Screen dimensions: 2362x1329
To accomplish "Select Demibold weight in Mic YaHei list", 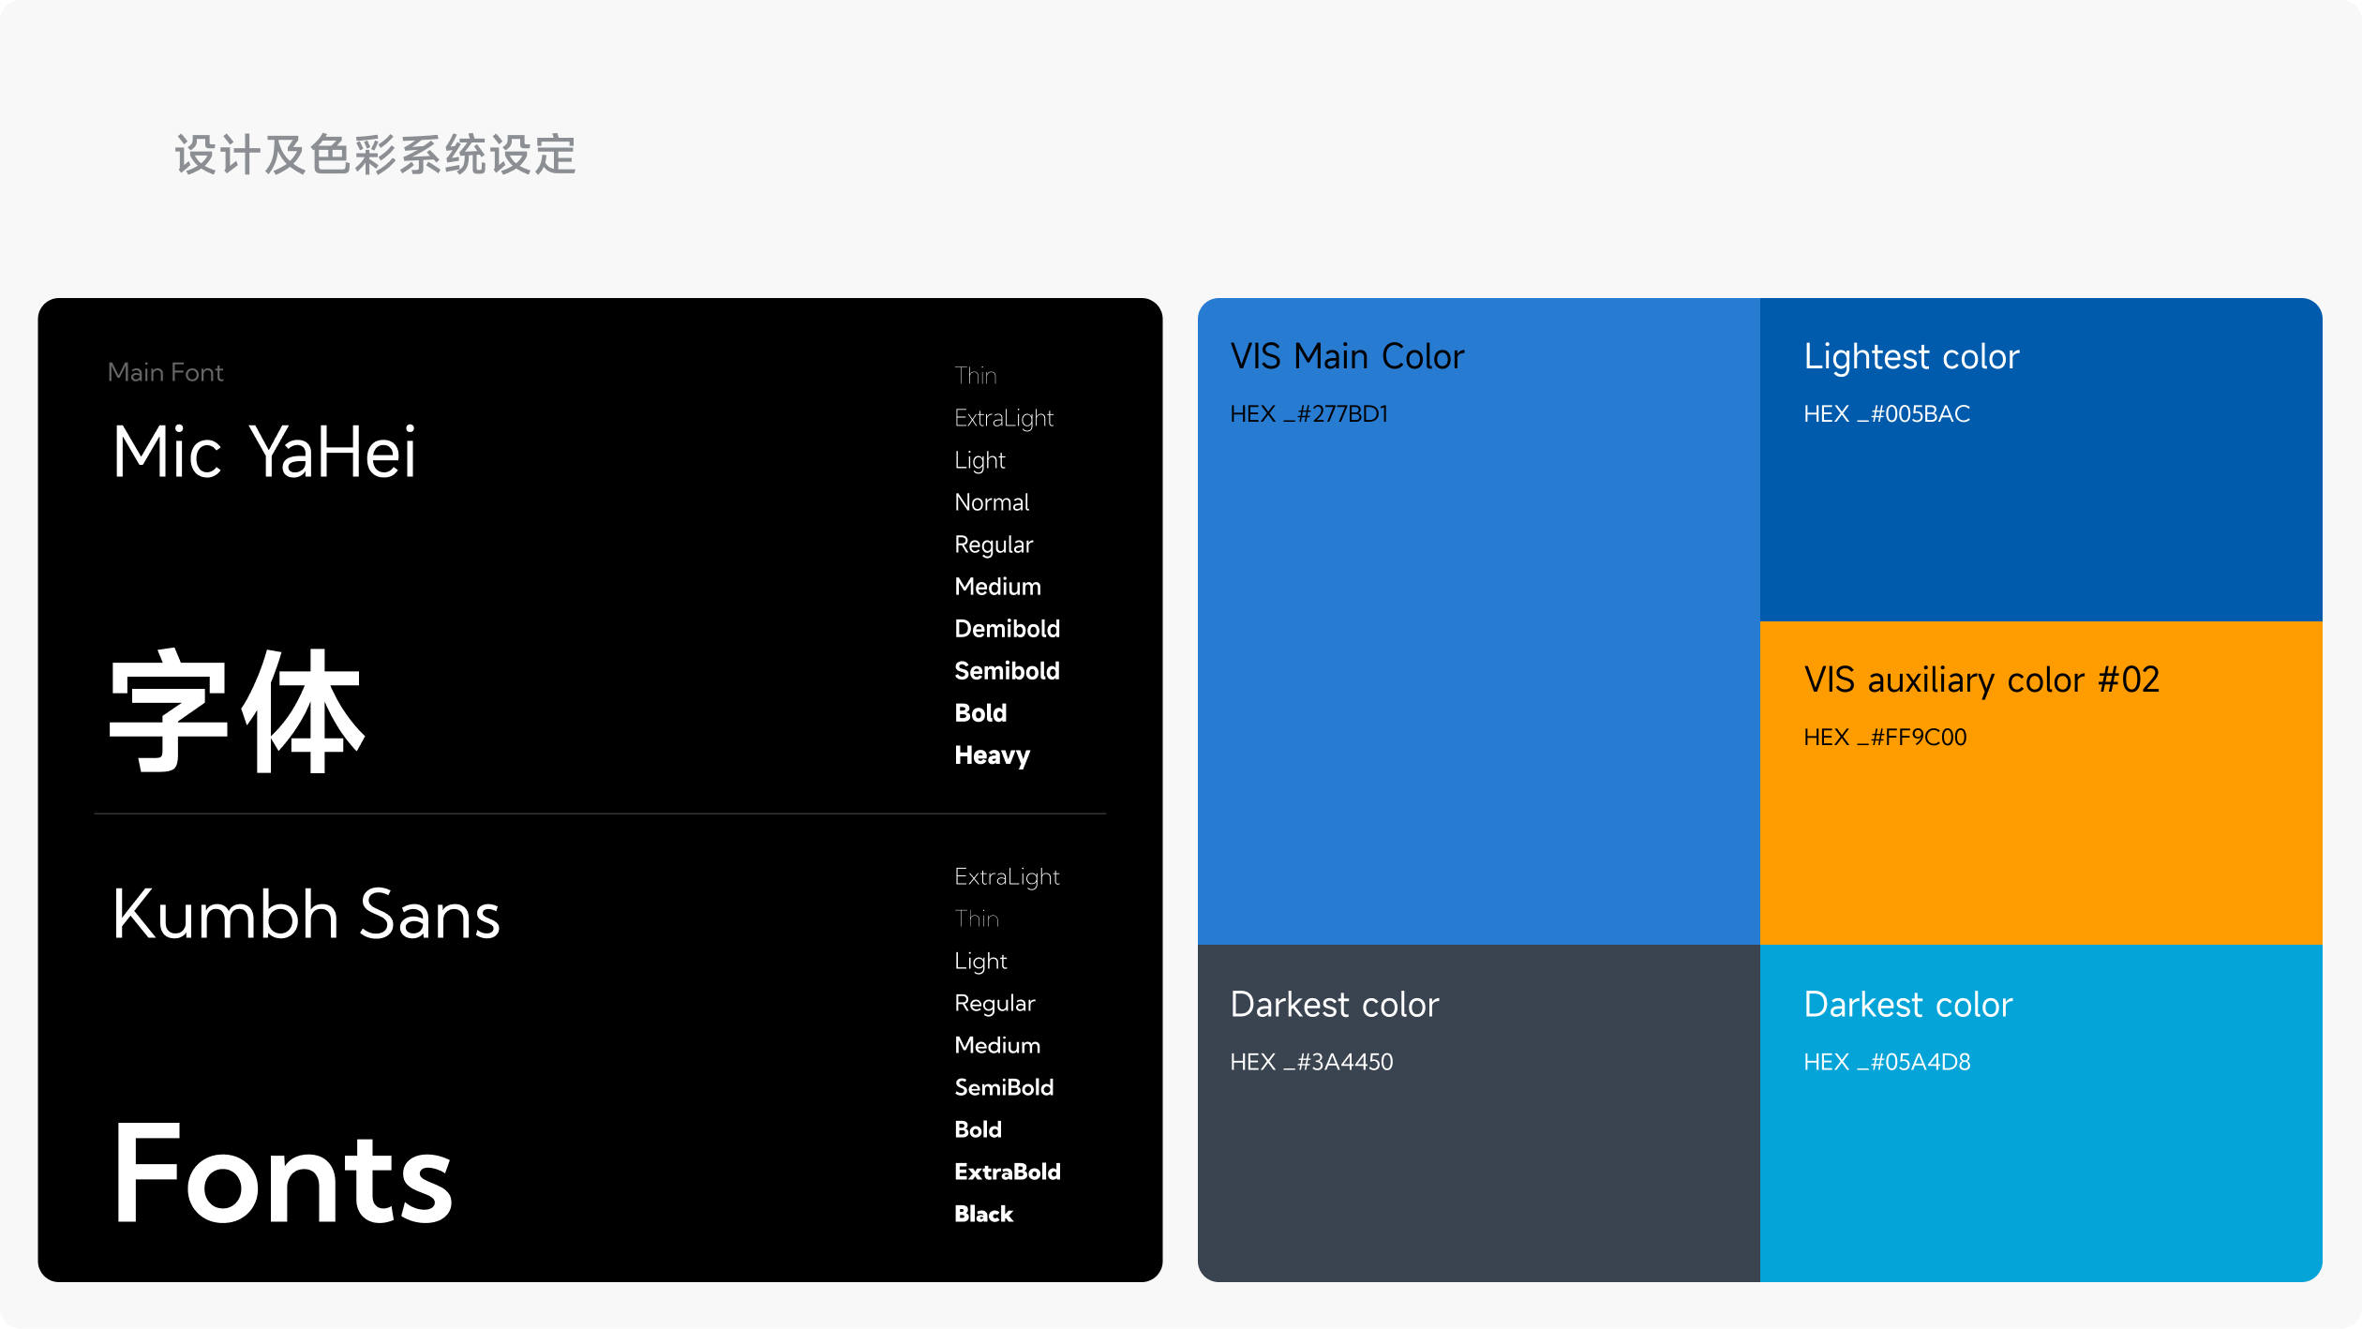I will pyautogui.click(x=1007, y=629).
